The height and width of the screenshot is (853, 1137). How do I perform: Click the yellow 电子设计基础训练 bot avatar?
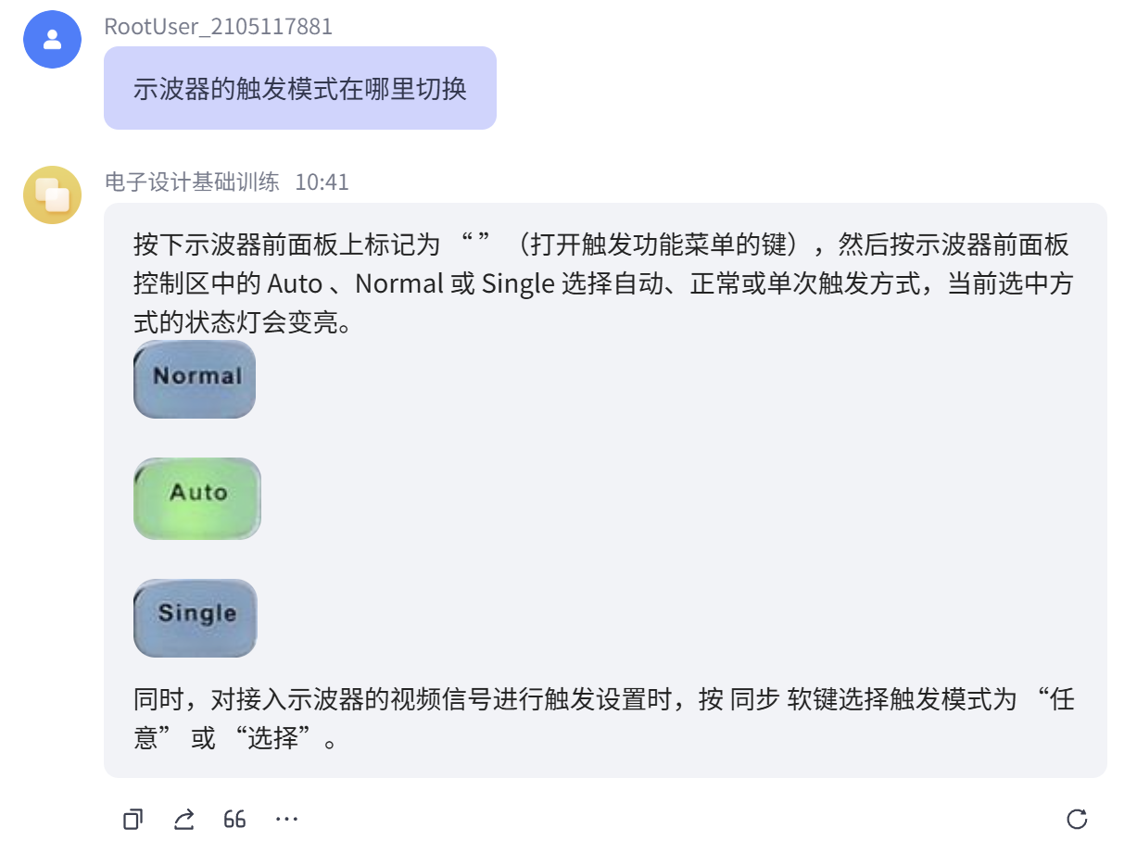coord(52,194)
